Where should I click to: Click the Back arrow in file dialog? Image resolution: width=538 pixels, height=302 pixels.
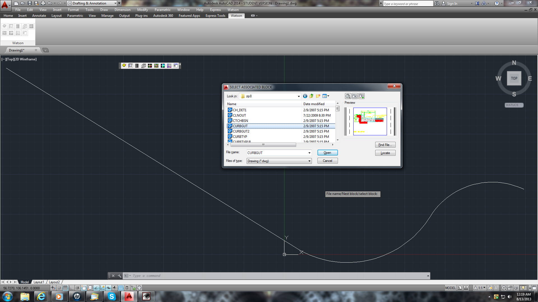click(305, 96)
